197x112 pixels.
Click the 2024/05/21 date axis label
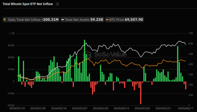(x=163, y=108)
